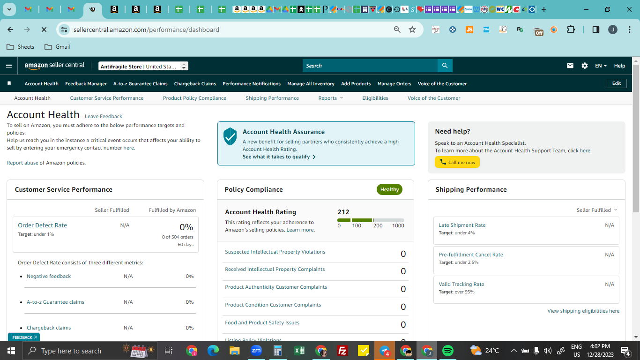Expand the Reports submenu
Screen dimensions: 640x360
pos(331,98)
